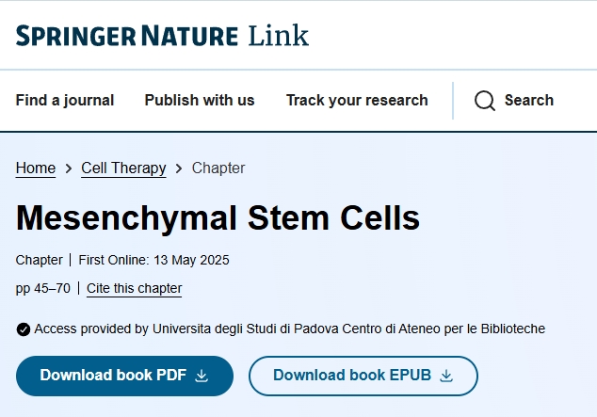Click the download arrow icon beside PDF
Viewport: 597px width, 417px height.
coord(201,376)
